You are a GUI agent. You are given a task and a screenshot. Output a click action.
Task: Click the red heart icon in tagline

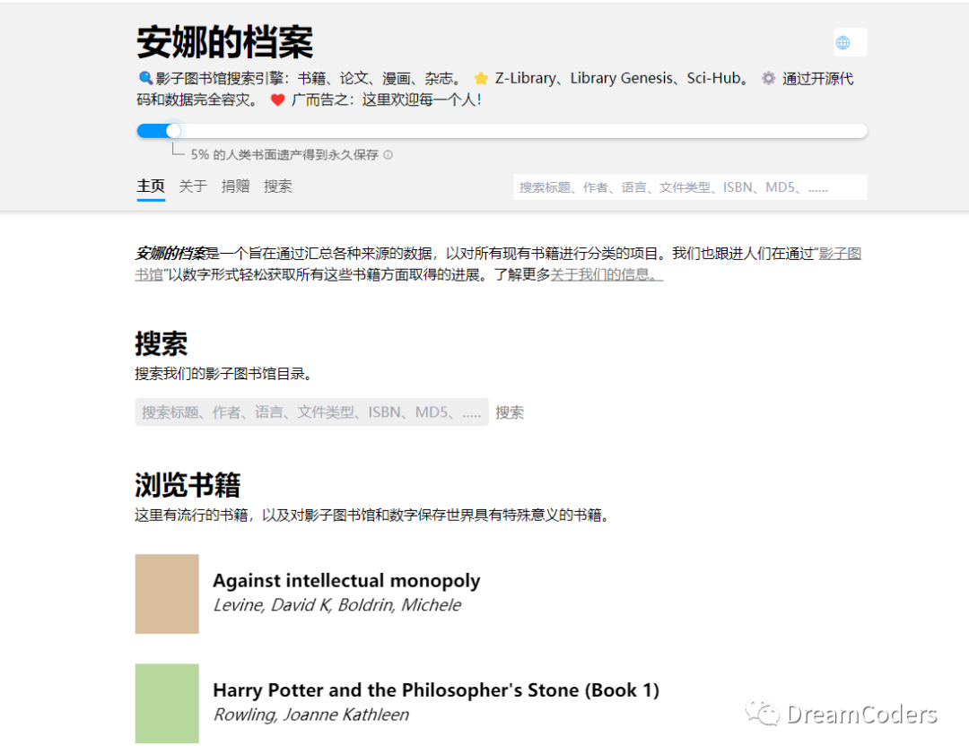(x=277, y=100)
